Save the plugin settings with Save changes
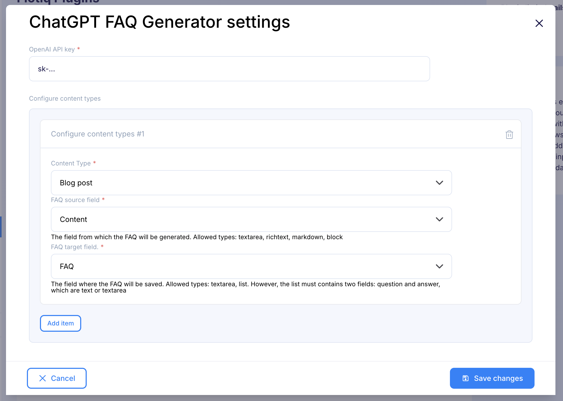This screenshot has width=563, height=401. [492, 378]
